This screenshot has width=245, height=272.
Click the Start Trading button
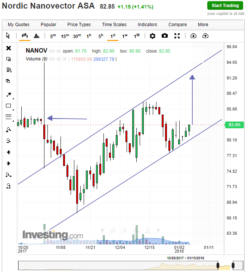[225, 6]
